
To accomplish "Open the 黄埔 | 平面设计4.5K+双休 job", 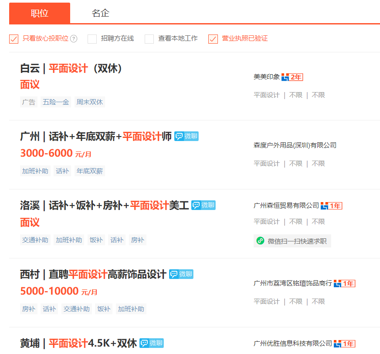I will [78, 344].
